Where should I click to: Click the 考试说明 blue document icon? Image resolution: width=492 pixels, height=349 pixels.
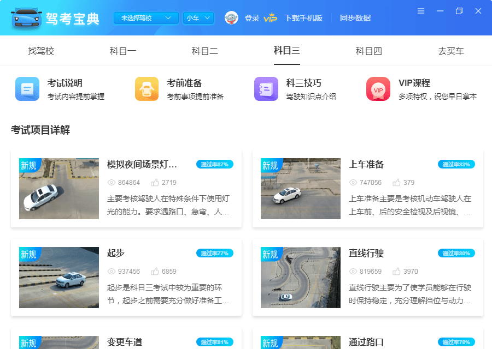coord(27,89)
